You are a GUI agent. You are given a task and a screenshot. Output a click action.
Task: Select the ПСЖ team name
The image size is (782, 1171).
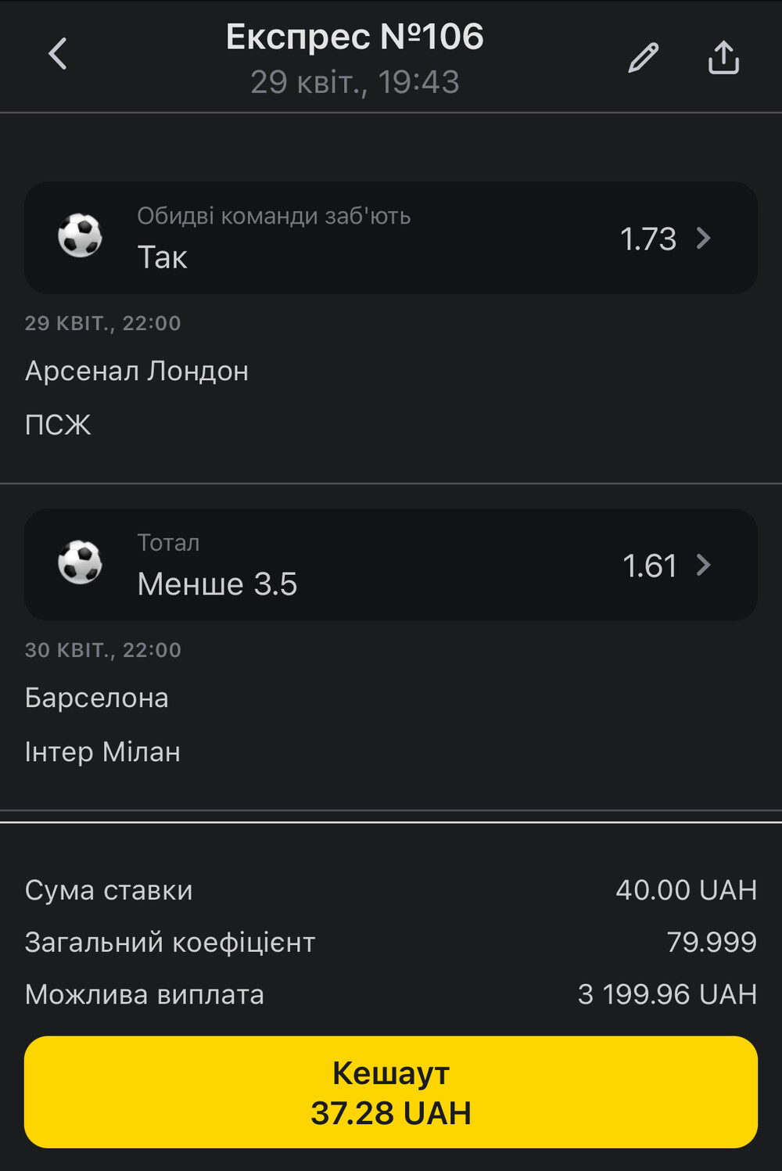[x=58, y=425]
